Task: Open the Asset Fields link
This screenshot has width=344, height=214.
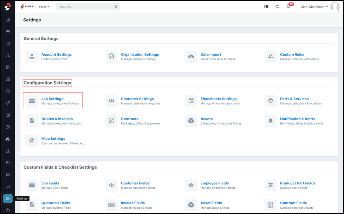Action: point(211,203)
